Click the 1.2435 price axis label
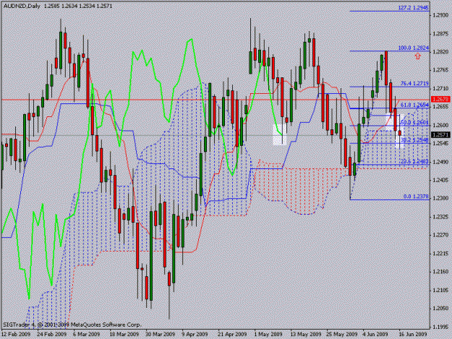Screen dimensions: 452x339 pos(440,180)
